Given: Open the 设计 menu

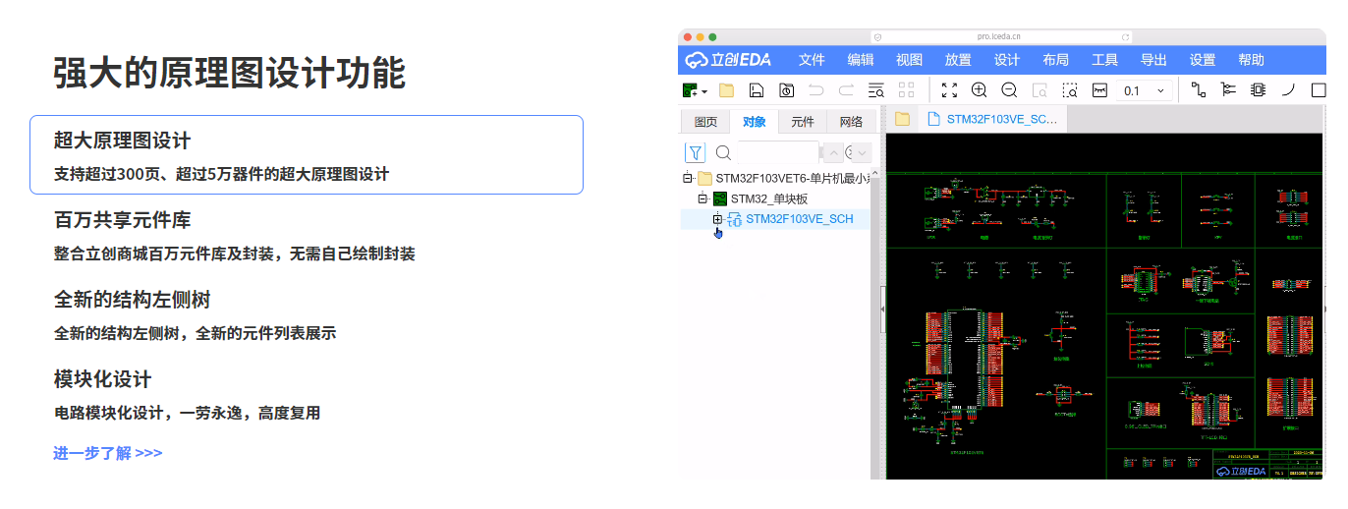Looking at the screenshot, I should [x=1007, y=60].
